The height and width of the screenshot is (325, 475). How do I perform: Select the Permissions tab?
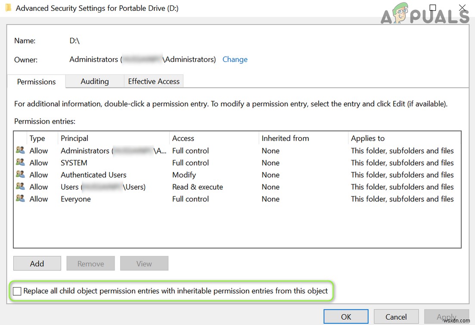(37, 82)
